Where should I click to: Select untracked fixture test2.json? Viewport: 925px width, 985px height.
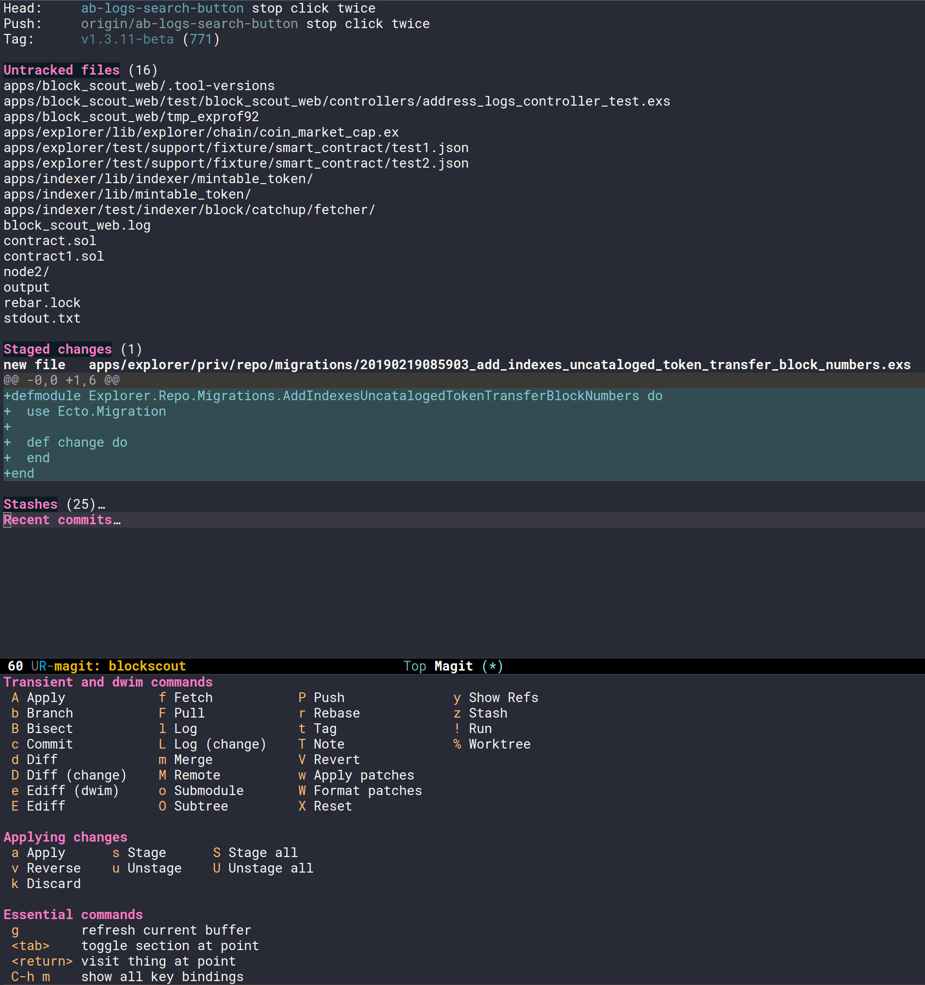point(236,163)
